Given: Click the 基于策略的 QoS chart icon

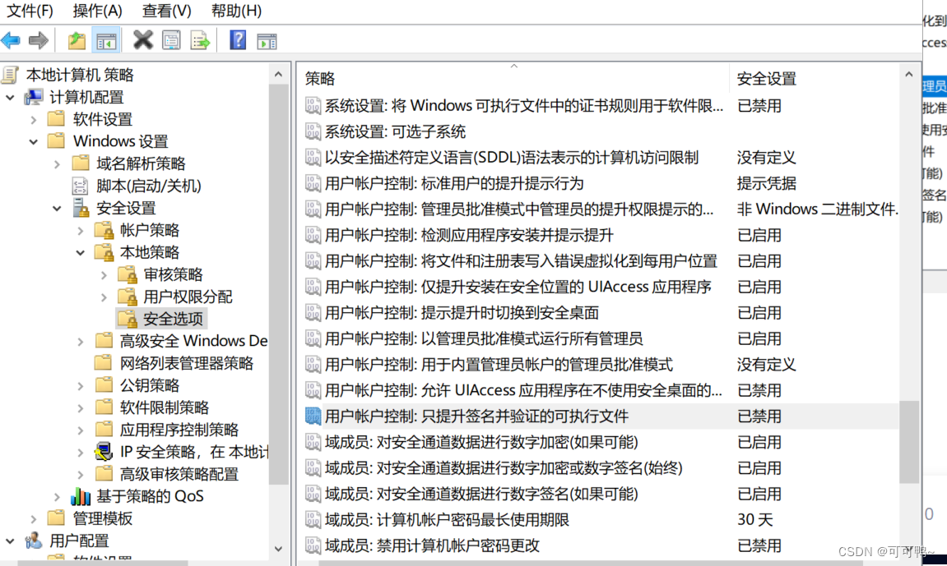Looking at the screenshot, I should point(81,496).
